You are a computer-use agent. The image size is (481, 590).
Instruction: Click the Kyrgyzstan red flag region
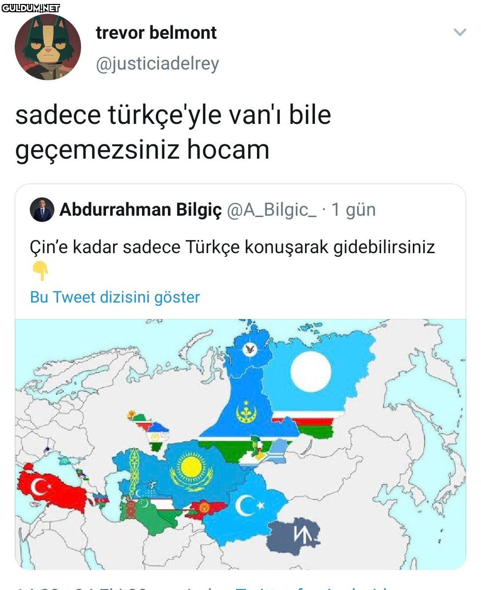[x=205, y=510]
